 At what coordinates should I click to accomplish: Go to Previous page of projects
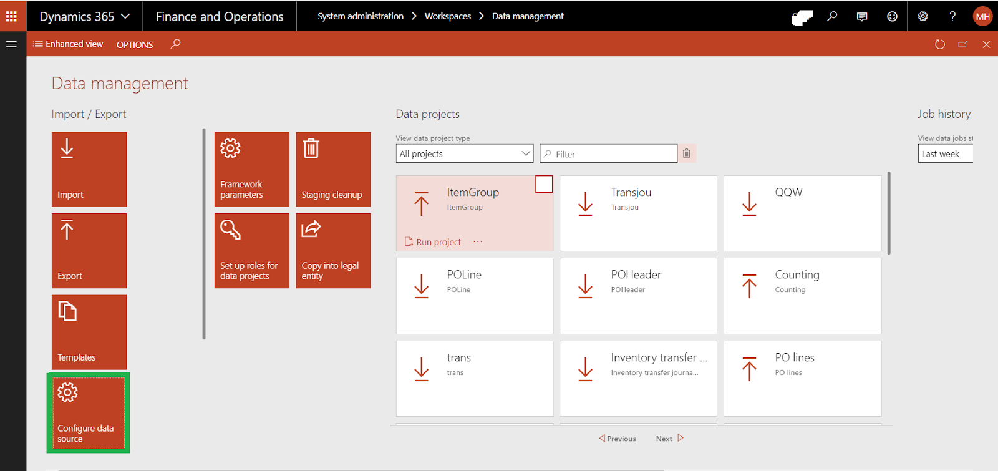click(x=618, y=439)
